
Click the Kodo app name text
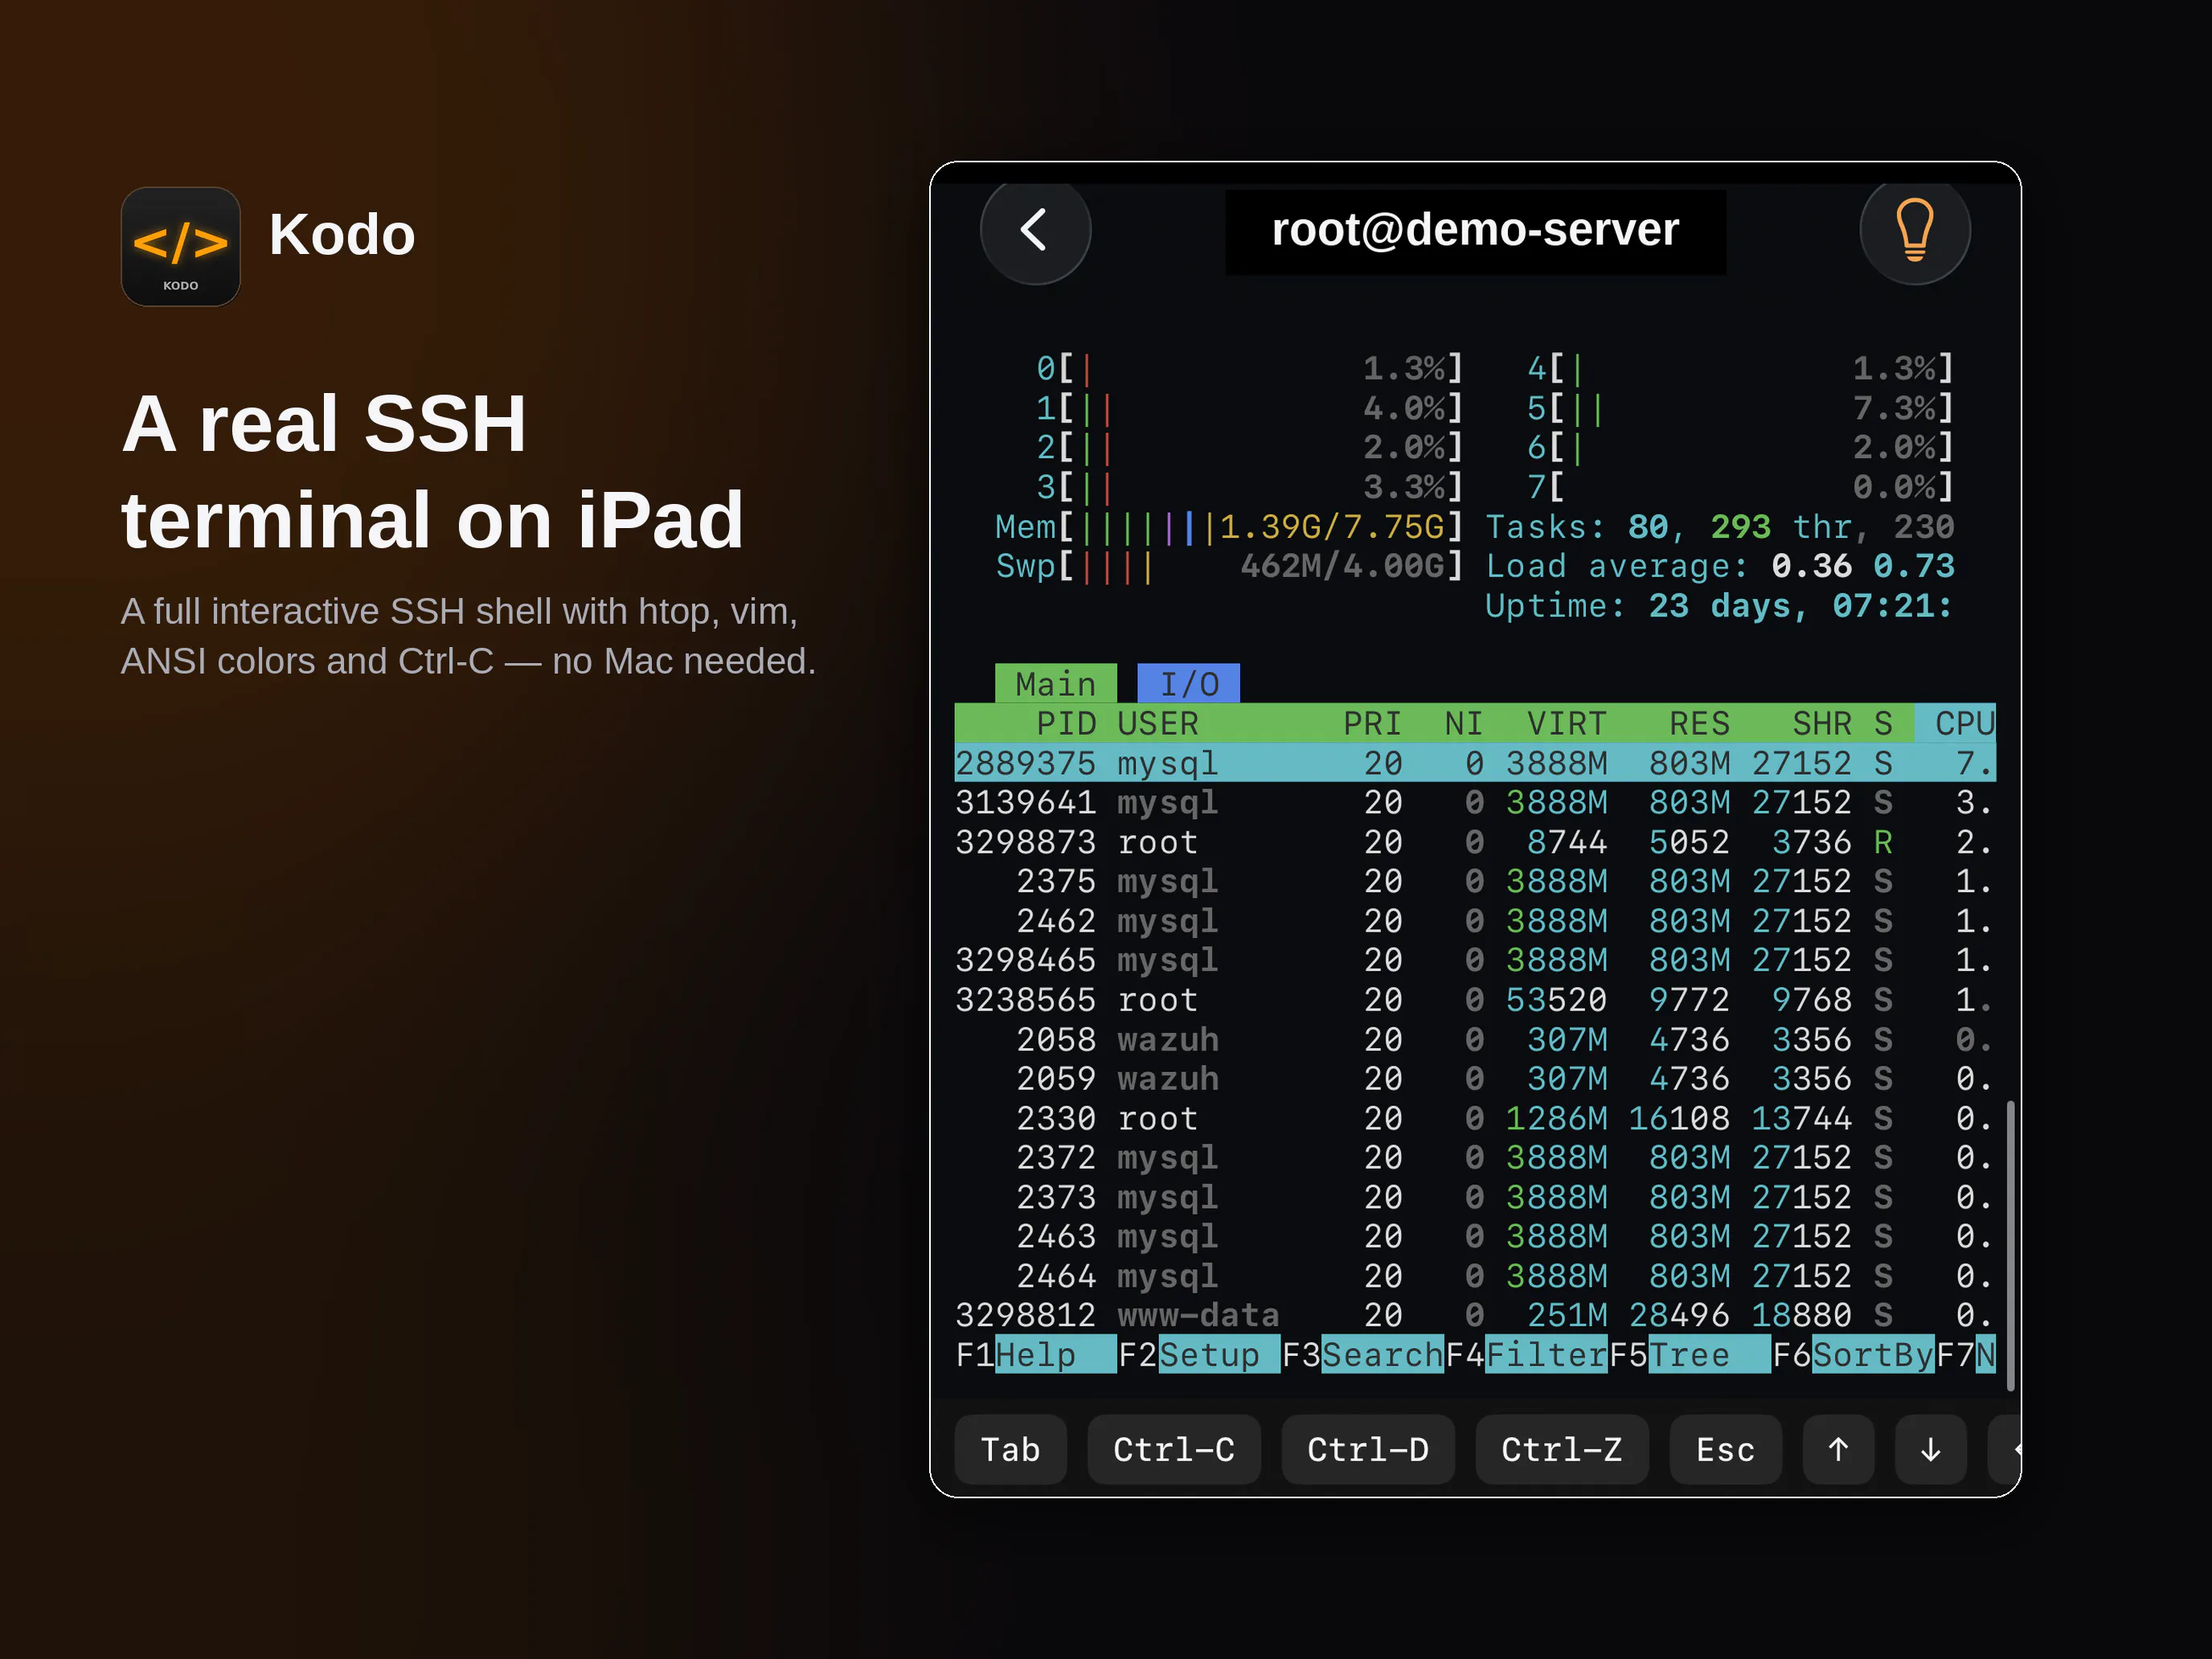pyautogui.click(x=342, y=235)
